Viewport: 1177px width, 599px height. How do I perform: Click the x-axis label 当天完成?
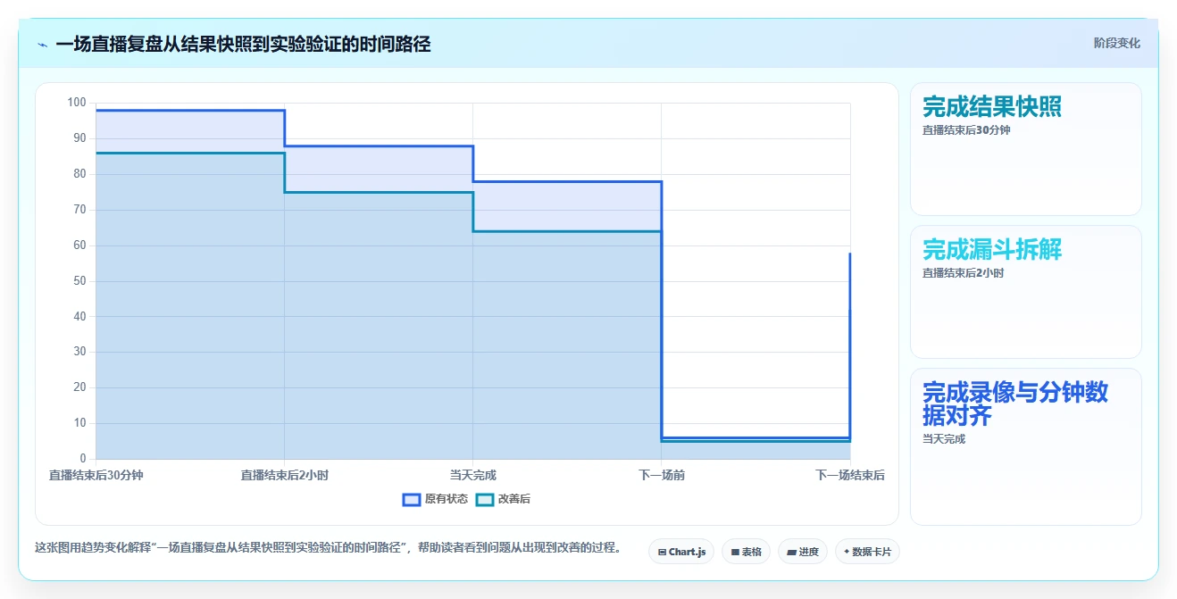click(x=472, y=475)
